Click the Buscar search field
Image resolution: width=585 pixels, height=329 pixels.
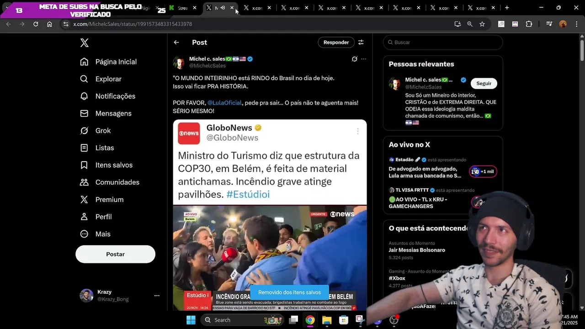pos(443,42)
